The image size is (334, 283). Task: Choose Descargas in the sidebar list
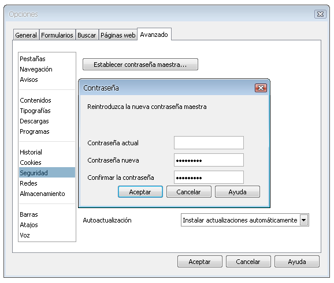point(47,121)
